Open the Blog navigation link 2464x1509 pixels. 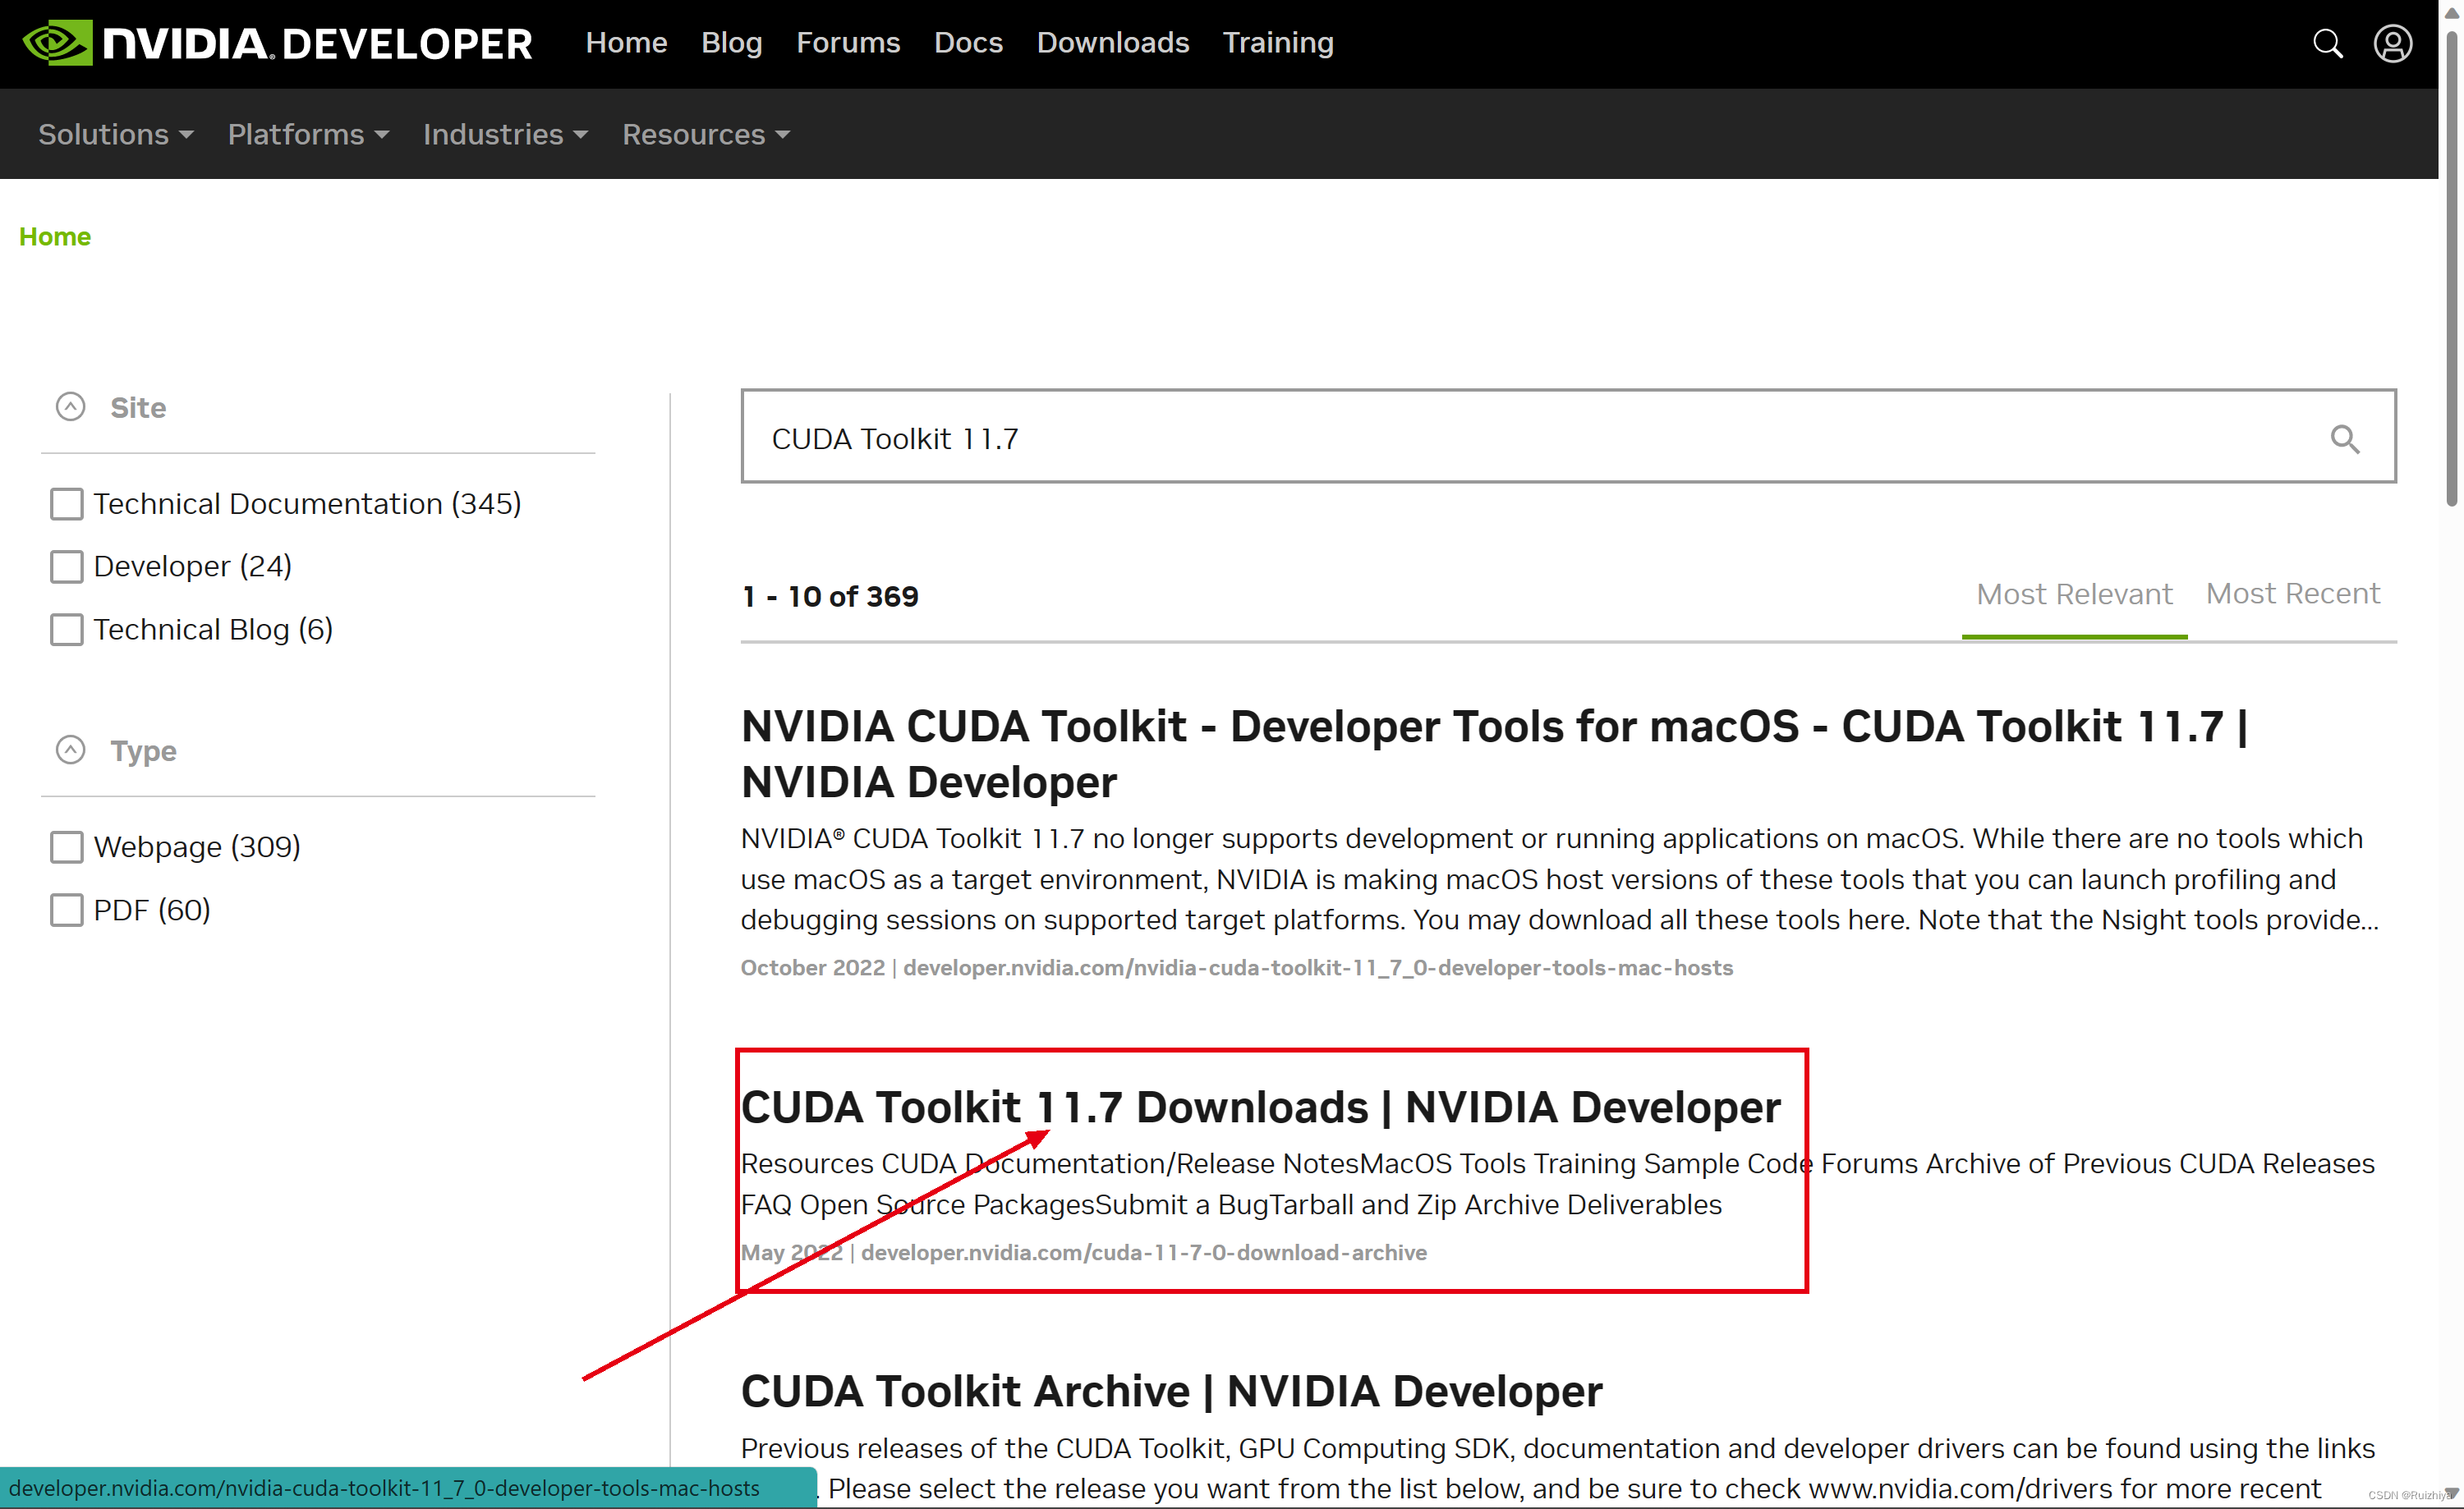[x=731, y=43]
